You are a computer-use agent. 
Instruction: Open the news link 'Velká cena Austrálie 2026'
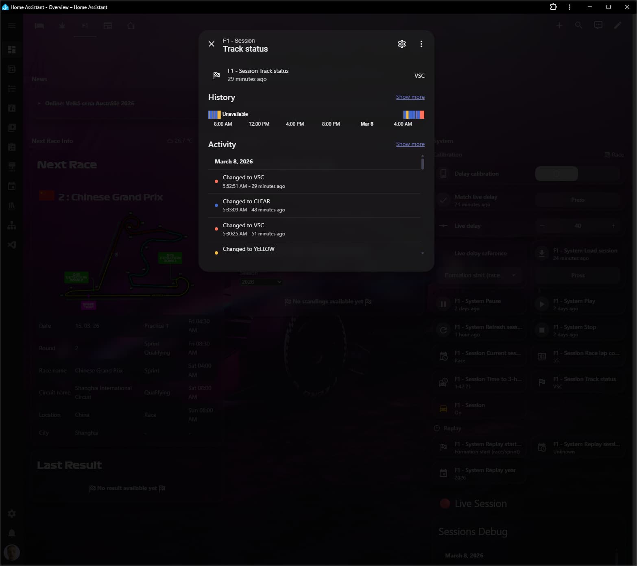[x=89, y=103]
